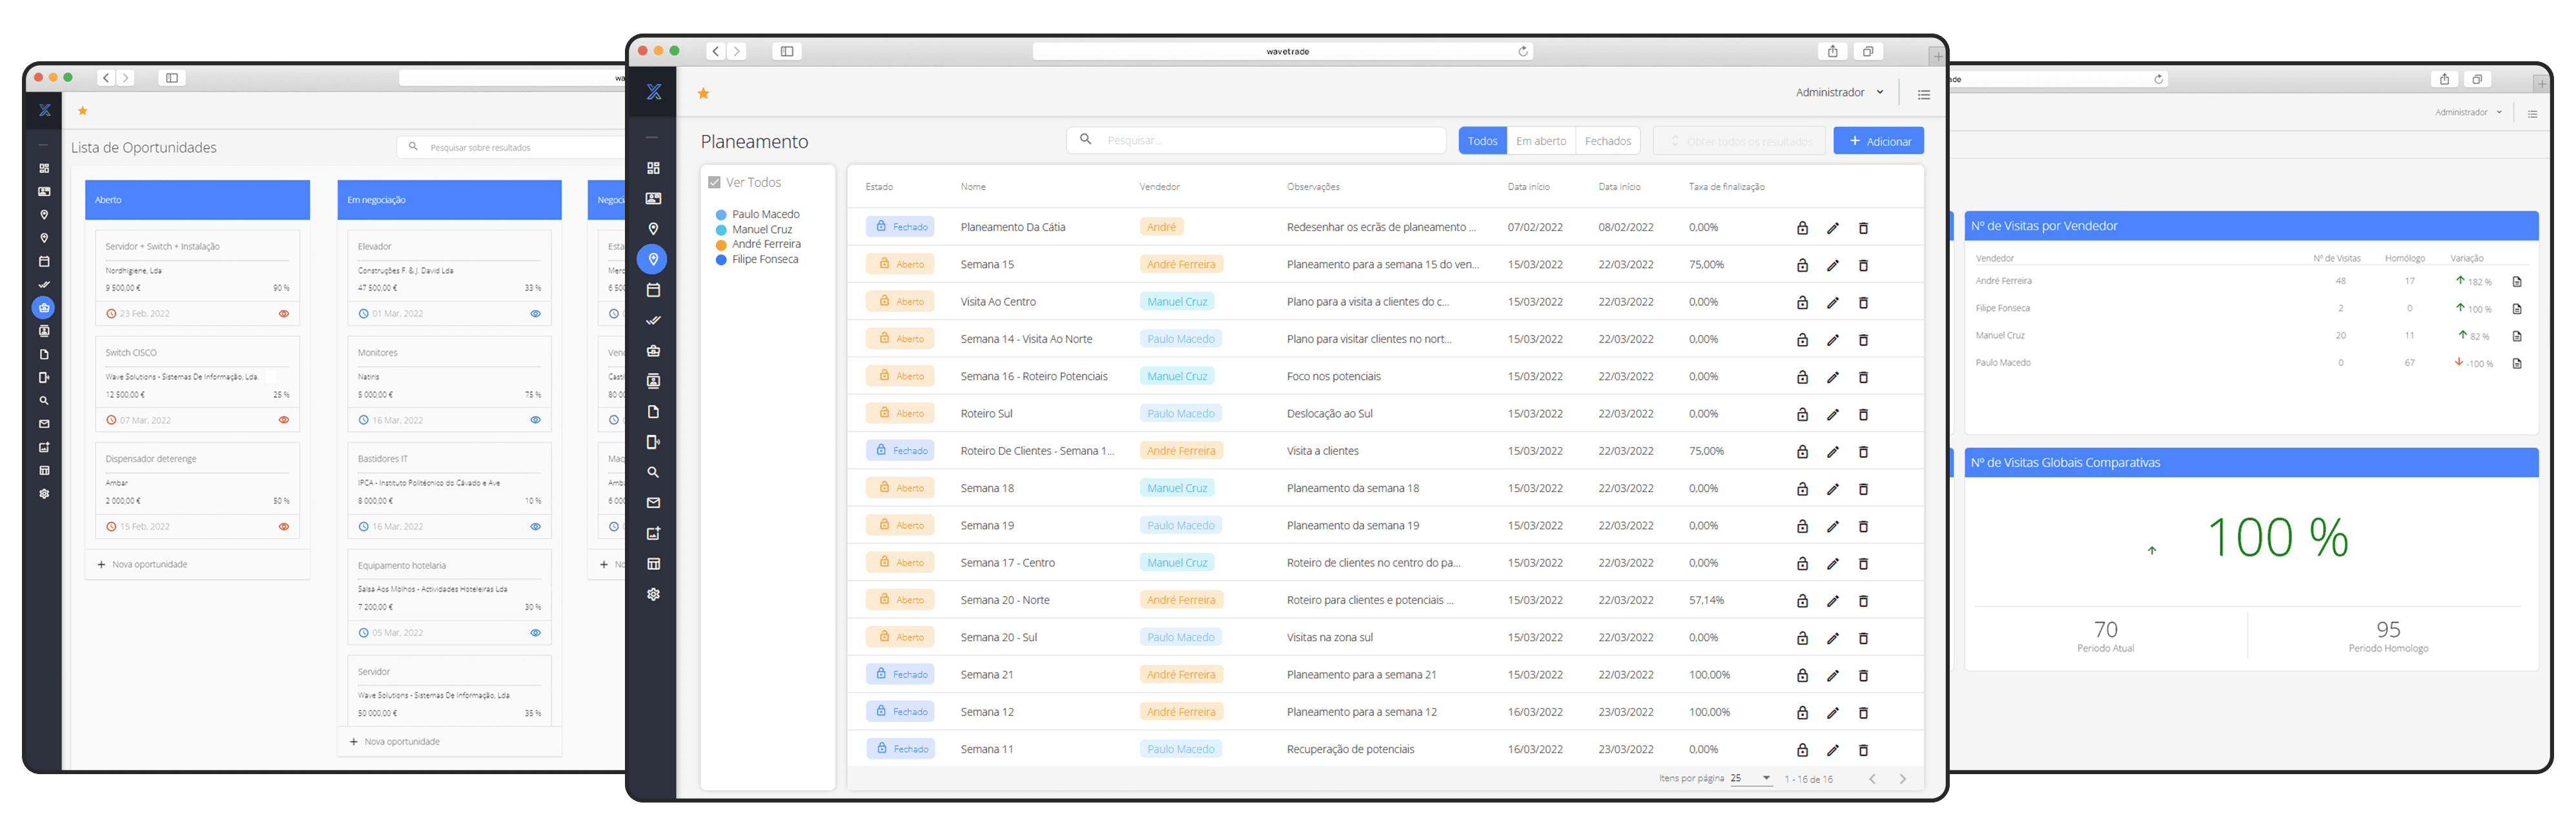Toggle the Ver Todos checkbox
The height and width of the screenshot is (838, 2576).
coord(714,183)
